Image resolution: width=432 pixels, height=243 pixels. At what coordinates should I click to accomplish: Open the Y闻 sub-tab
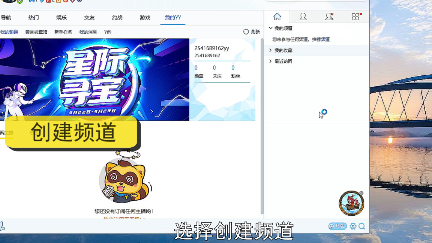[x=108, y=32]
